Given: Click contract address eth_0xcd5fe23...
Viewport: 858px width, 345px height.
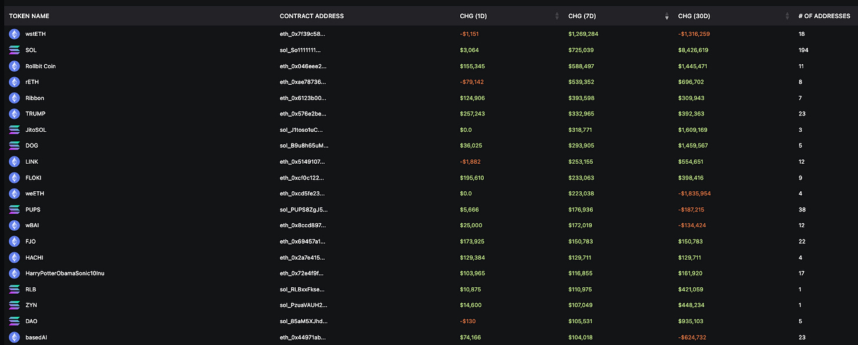Looking at the screenshot, I should click(302, 193).
